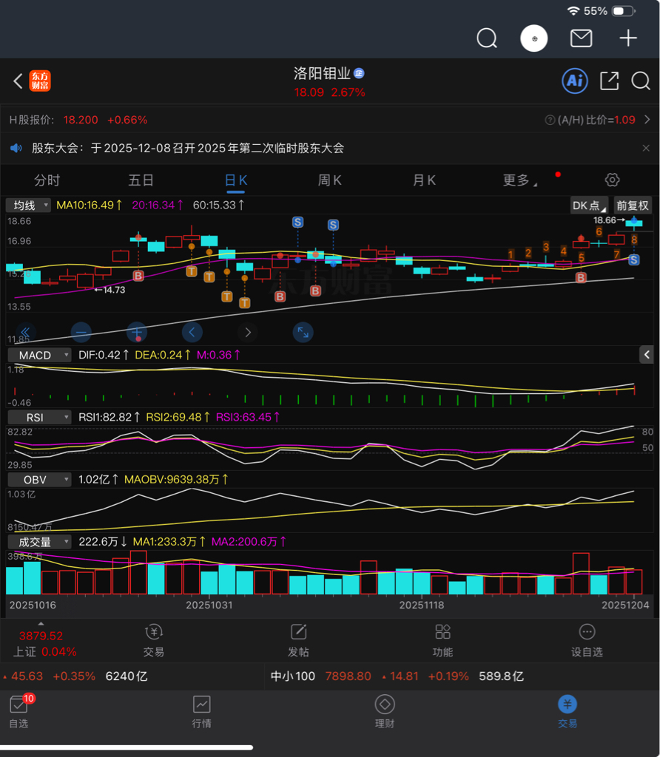
Task: Open the OBV indicator dropdown
Action: tap(40, 480)
